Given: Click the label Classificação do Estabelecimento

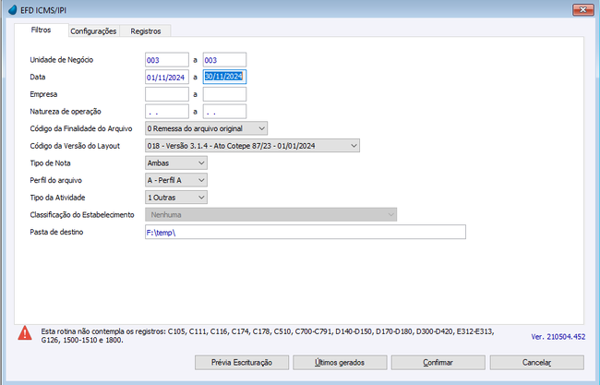Looking at the screenshot, I should pyautogui.click(x=82, y=215).
